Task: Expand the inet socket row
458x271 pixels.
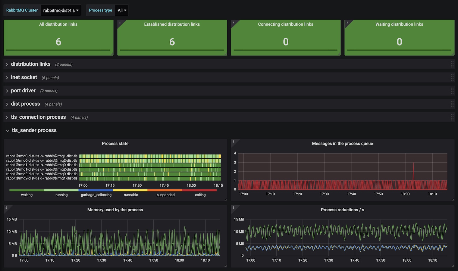Action: 24,77
